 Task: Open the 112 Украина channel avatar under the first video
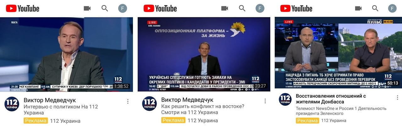pyautogui.click(x=12, y=104)
